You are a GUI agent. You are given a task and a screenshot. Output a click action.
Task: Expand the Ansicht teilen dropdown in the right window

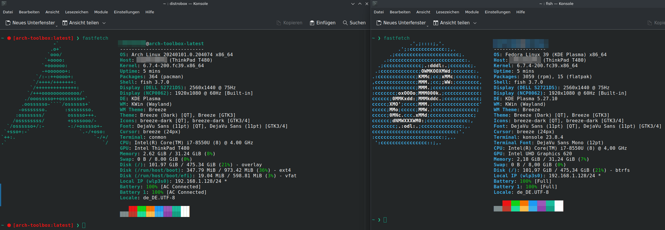point(475,23)
